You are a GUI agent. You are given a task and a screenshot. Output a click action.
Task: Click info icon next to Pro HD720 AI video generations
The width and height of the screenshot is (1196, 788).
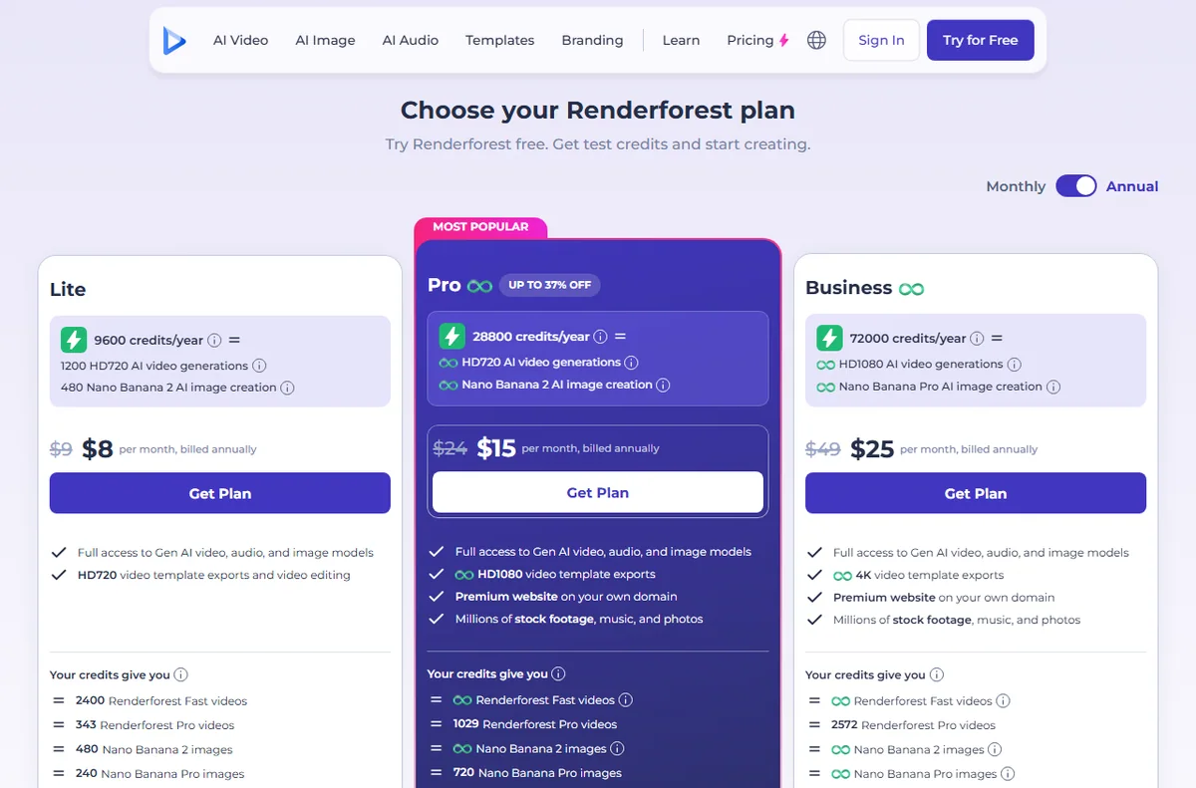(x=631, y=363)
